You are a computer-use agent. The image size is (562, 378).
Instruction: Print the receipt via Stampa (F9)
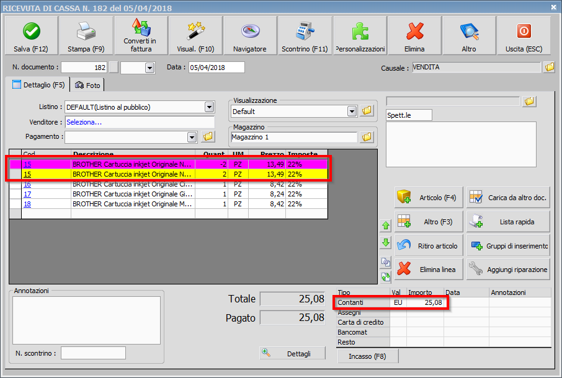86,36
